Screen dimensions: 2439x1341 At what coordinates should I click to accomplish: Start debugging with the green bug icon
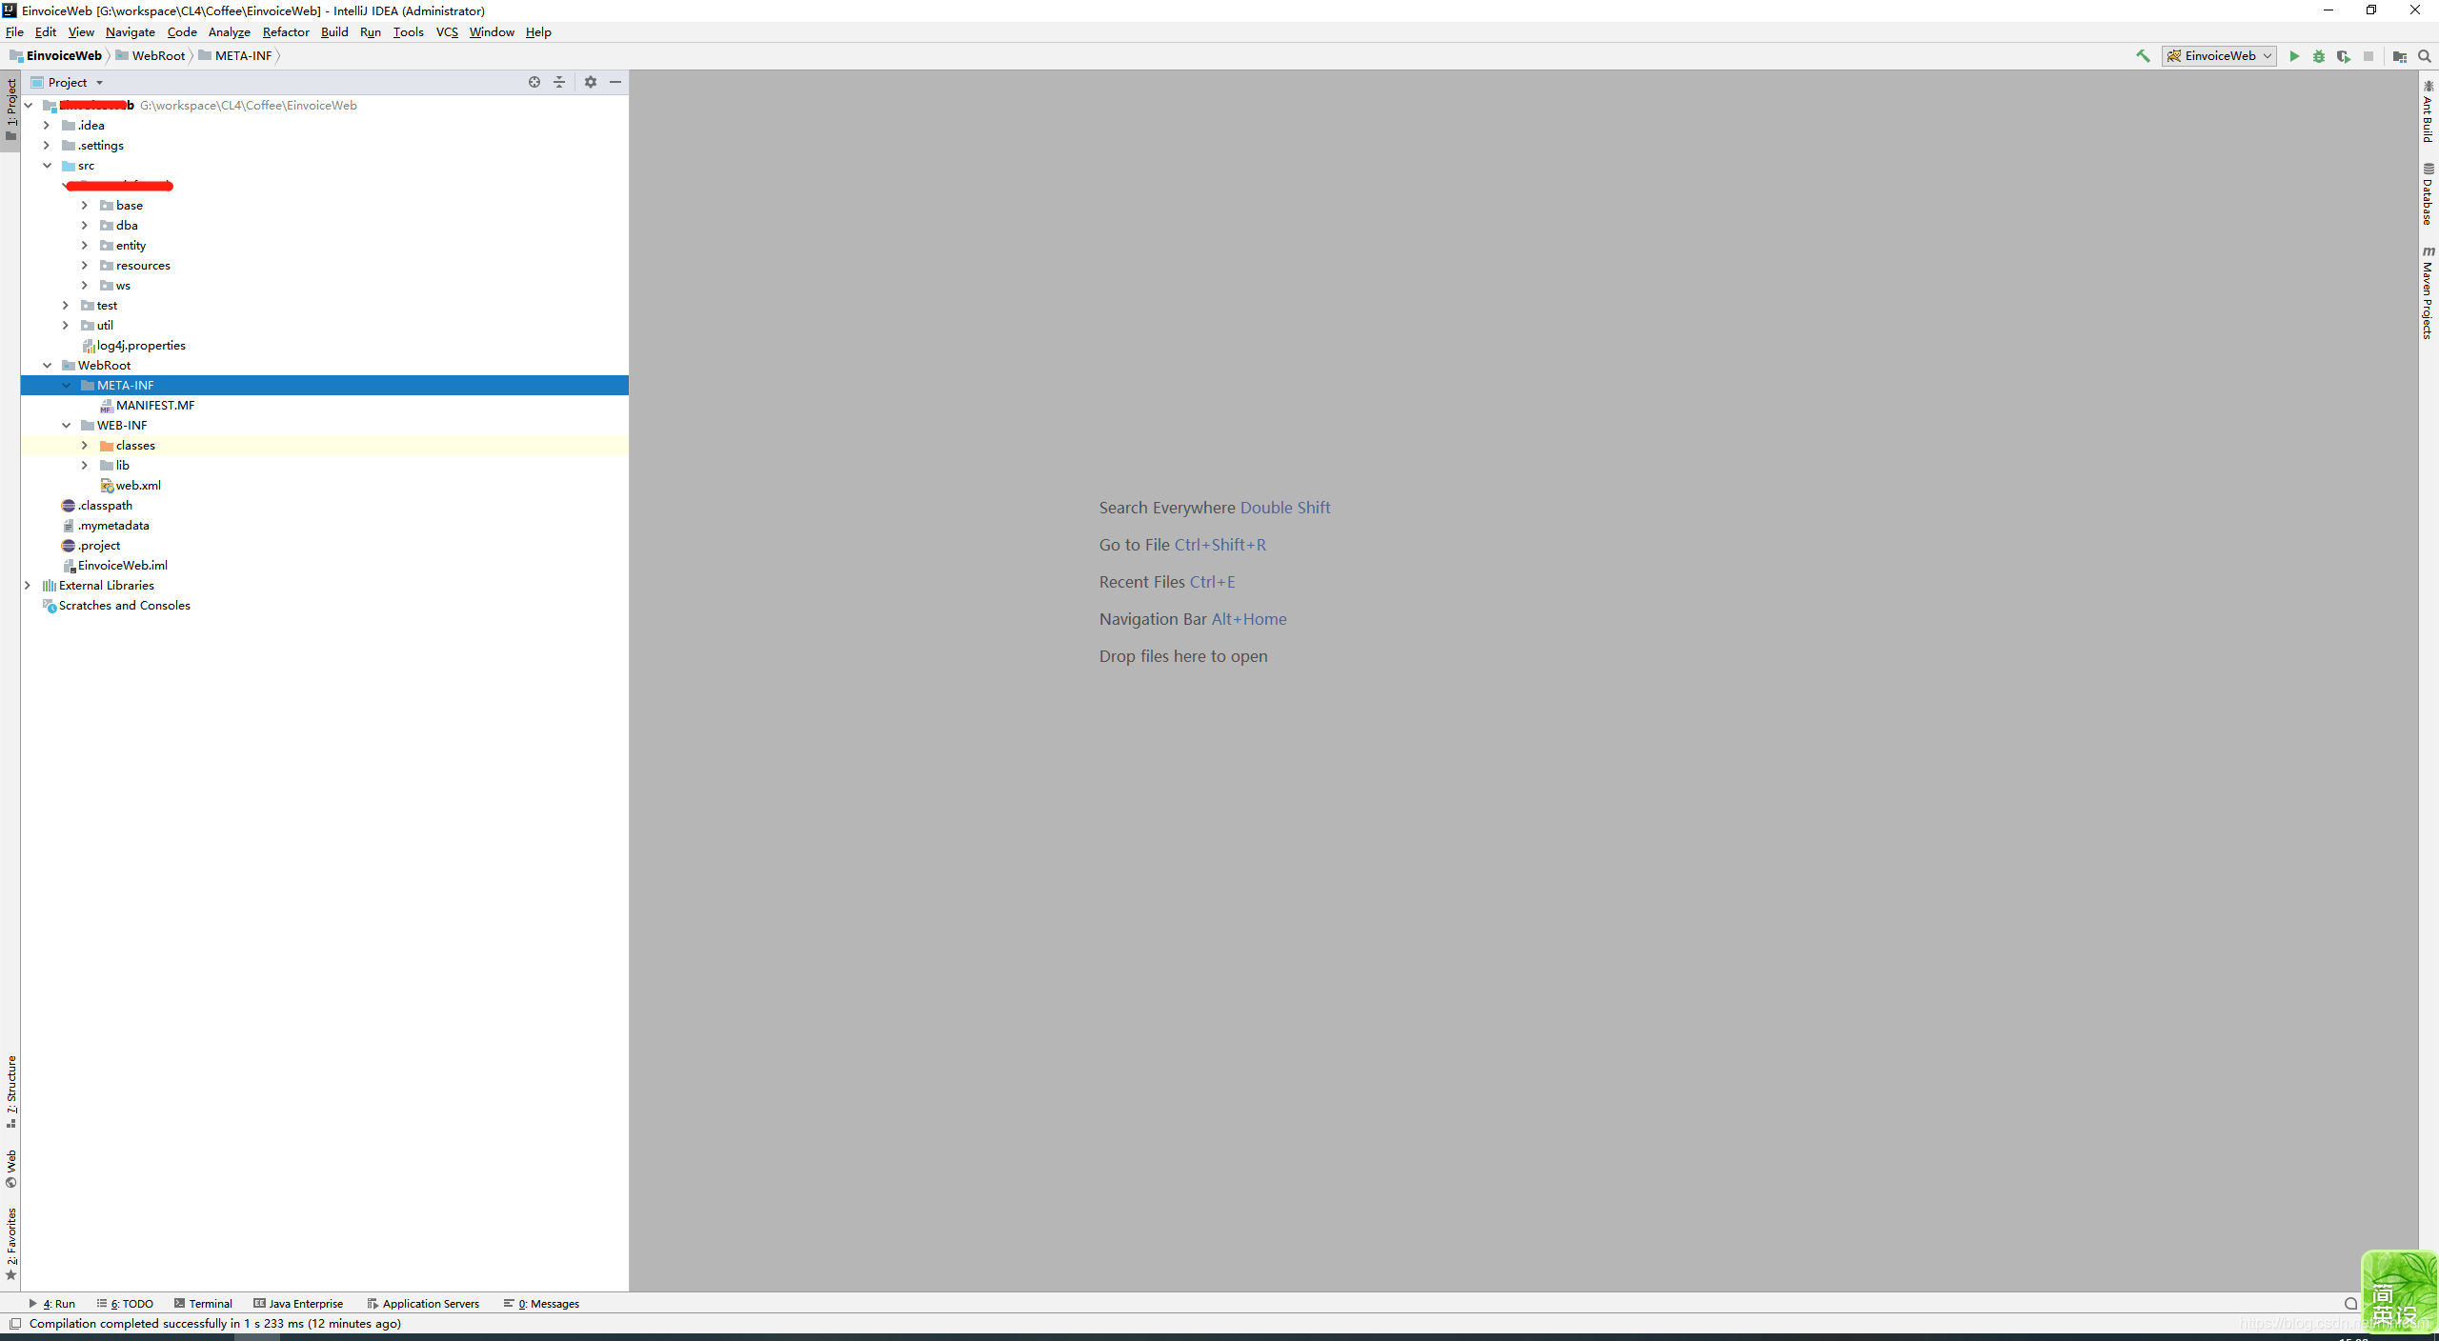2319,56
